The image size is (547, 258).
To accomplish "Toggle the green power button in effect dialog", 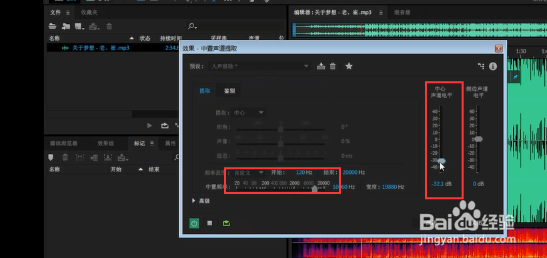I will [x=194, y=223].
